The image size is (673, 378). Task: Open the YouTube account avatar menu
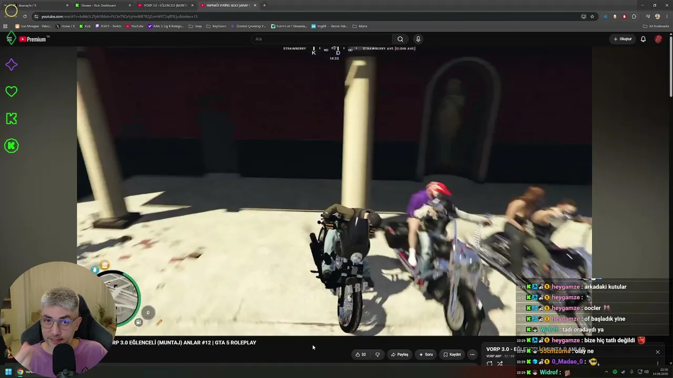click(x=658, y=39)
